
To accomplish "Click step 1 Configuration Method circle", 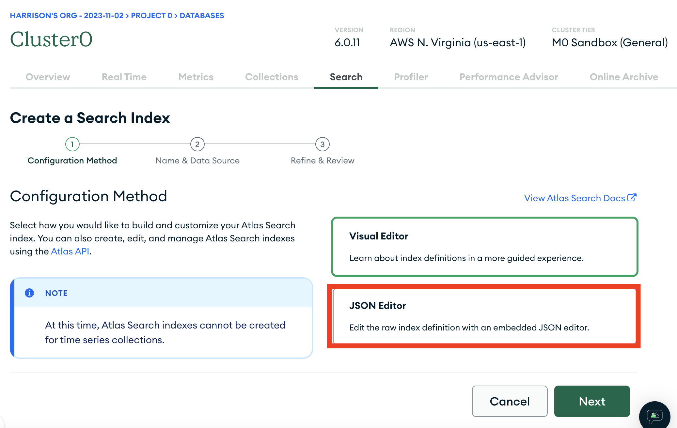I will tap(72, 144).
